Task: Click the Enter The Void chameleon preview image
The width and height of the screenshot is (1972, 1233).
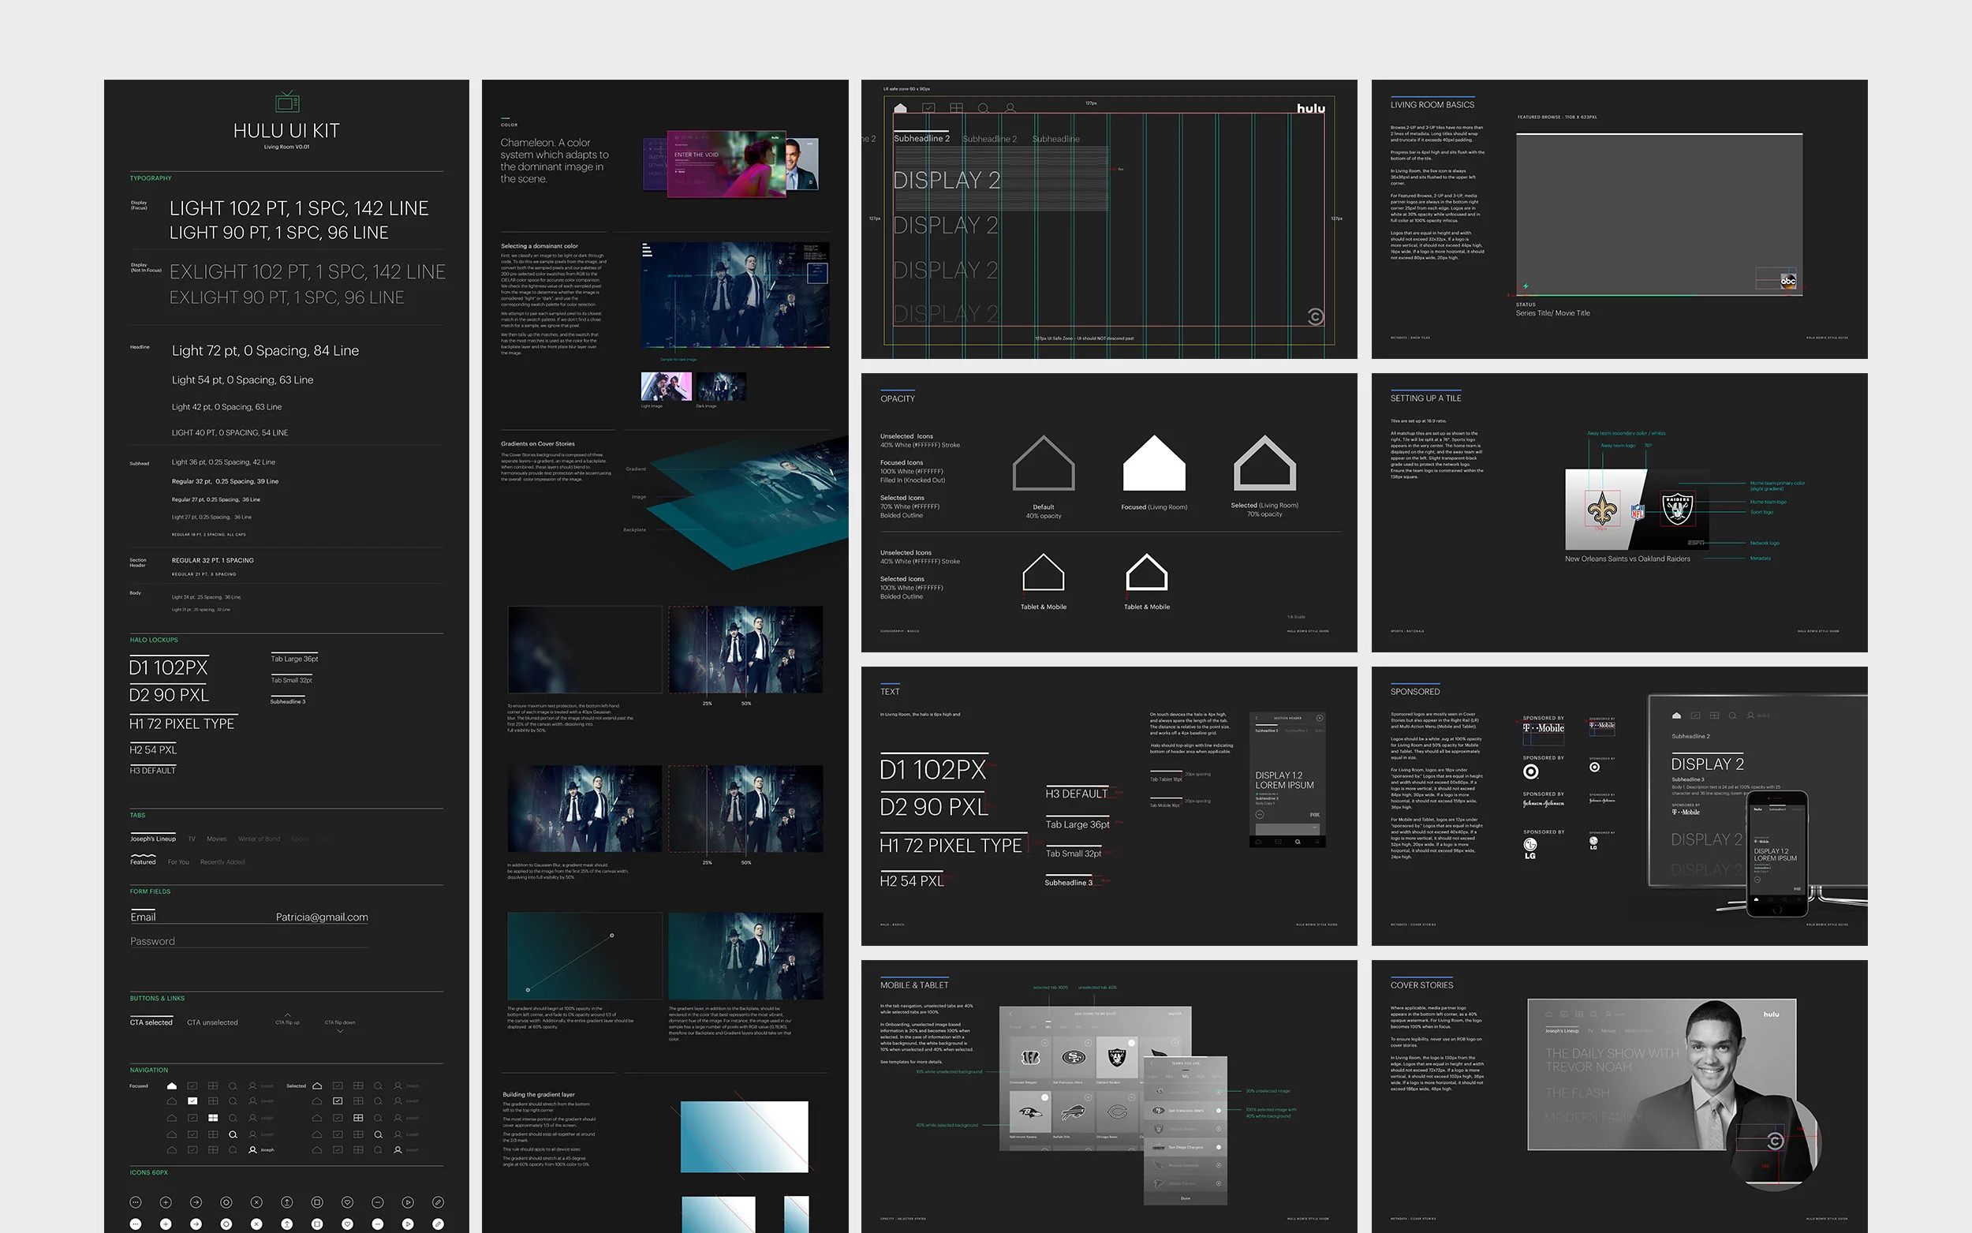Action: (x=727, y=163)
